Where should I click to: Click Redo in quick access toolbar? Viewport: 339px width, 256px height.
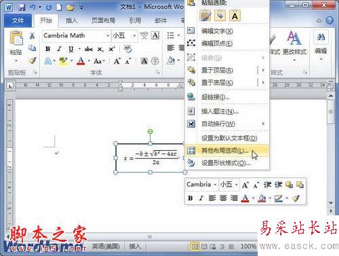[49, 7]
